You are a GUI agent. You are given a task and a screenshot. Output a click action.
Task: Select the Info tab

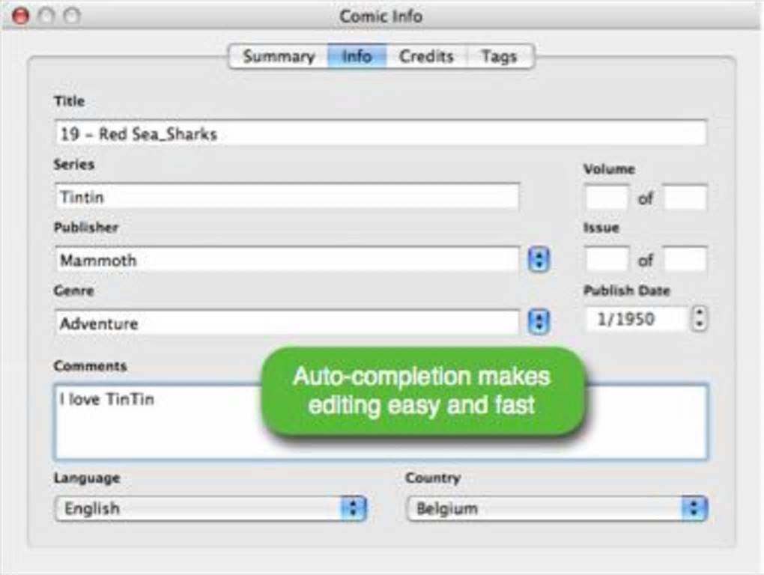tap(357, 57)
